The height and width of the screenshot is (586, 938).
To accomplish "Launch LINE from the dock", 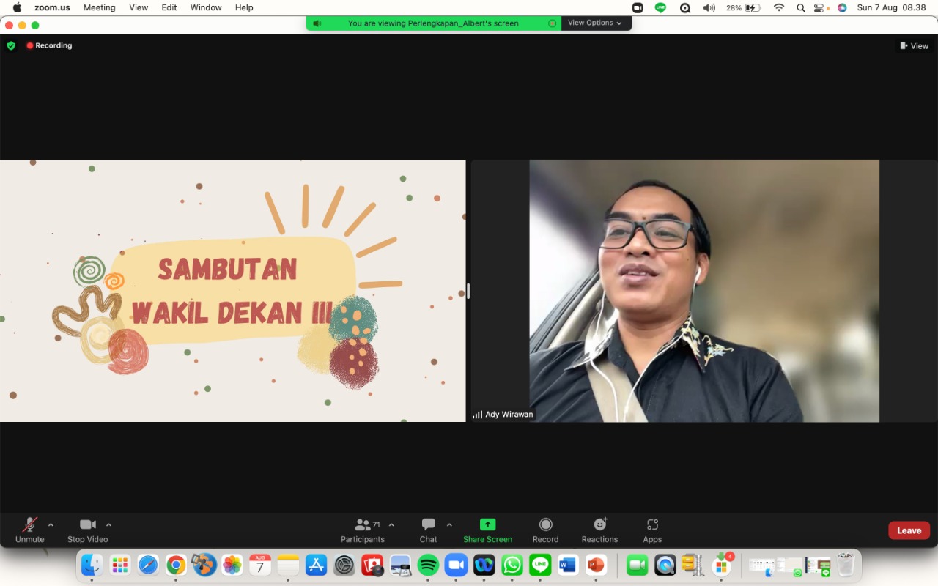I will pos(540,565).
